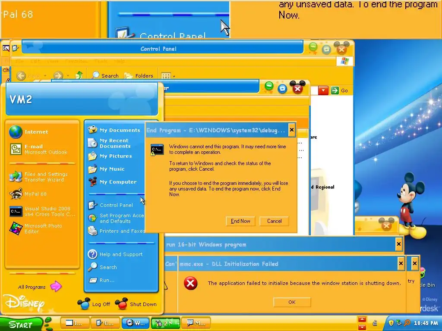Click Shut Down button
The width and height of the screenshot is (442, 331).
136,304
